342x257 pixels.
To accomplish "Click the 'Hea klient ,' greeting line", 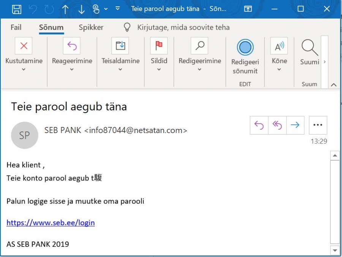I will pos(25,165).
